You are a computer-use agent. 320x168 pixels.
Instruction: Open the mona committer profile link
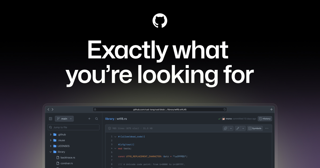pyautogui.click(x=229, y=119)
